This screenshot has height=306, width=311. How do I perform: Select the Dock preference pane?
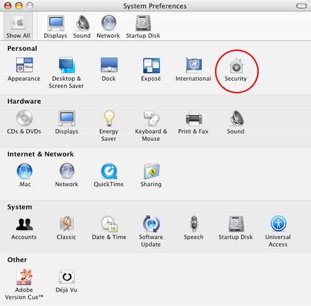point(109,70)
